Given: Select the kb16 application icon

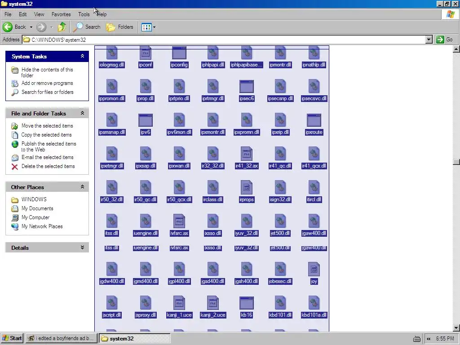Looking at the screenshot, I should pos(247,303).
